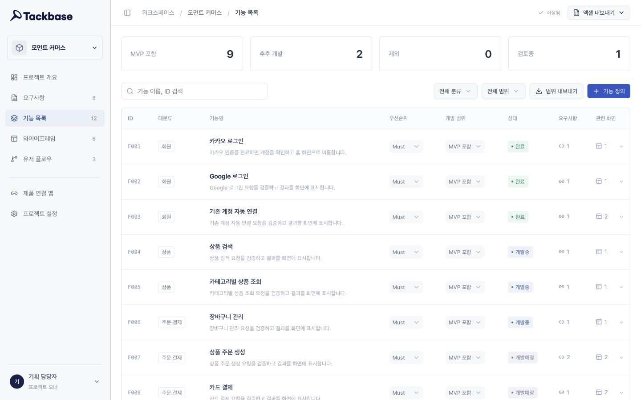Open 프로젝트 설정
Image resolution: width=641 pixels, height=400 pixels.
pyautogui.click(x=55, y=214)
